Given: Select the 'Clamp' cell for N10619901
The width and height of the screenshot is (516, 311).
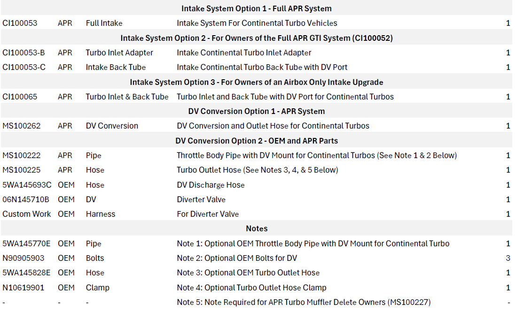Looking at the screenshot, I should coord(97,288).
